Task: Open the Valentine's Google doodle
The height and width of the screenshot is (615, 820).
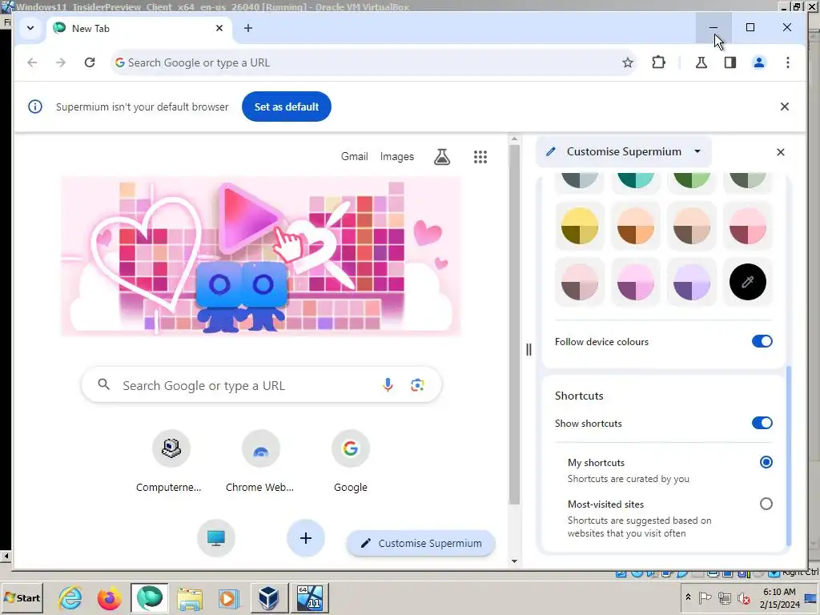Action: (261, 256)
